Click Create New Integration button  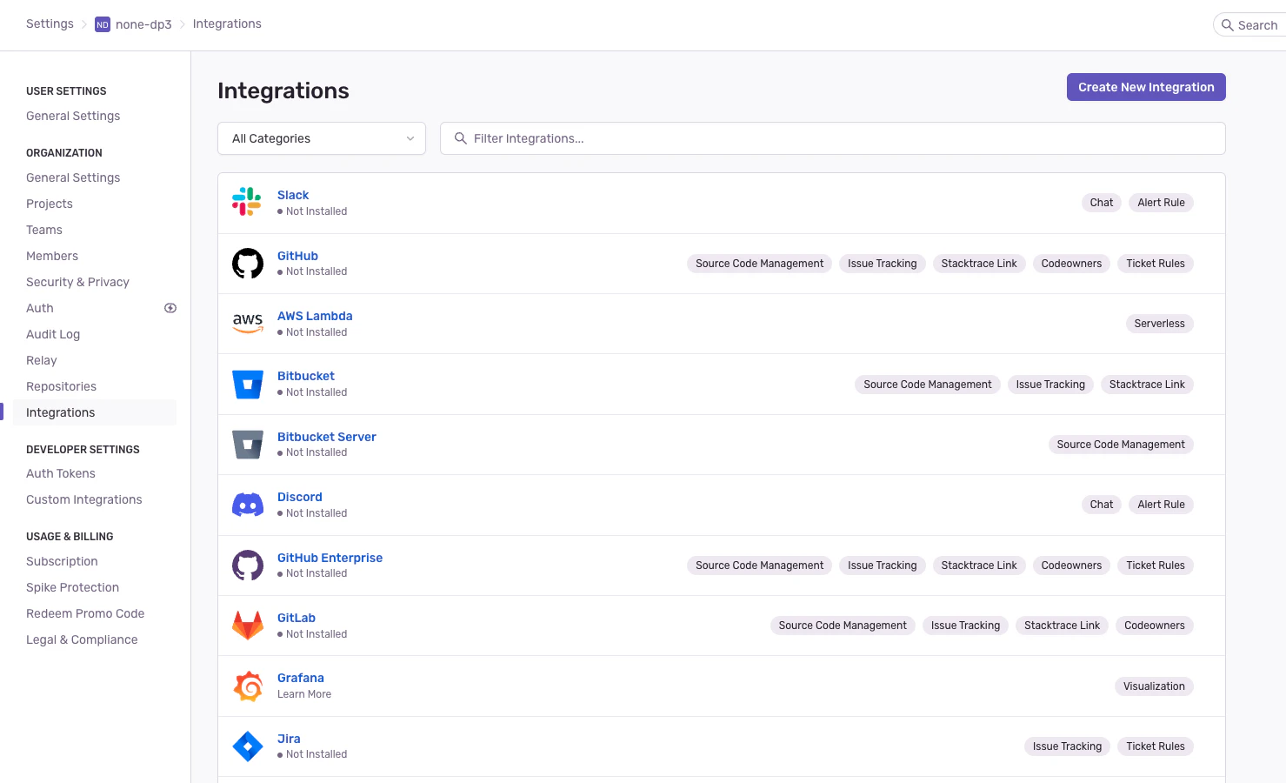pyautogui.click(x=1146, y=87)
